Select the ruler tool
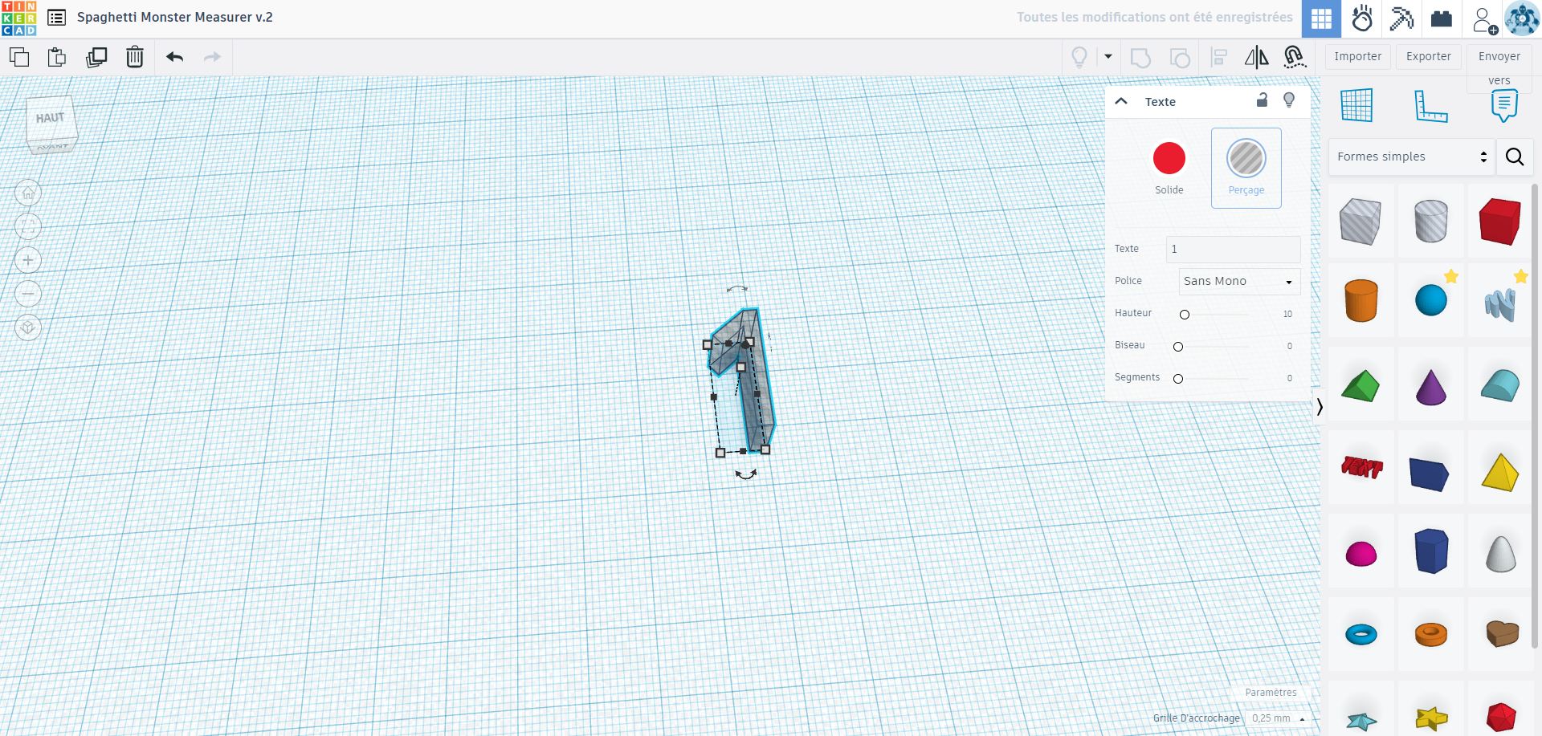Image resolution: width=1542 pixels, height=736 pixels. (x=1430, y=105)
